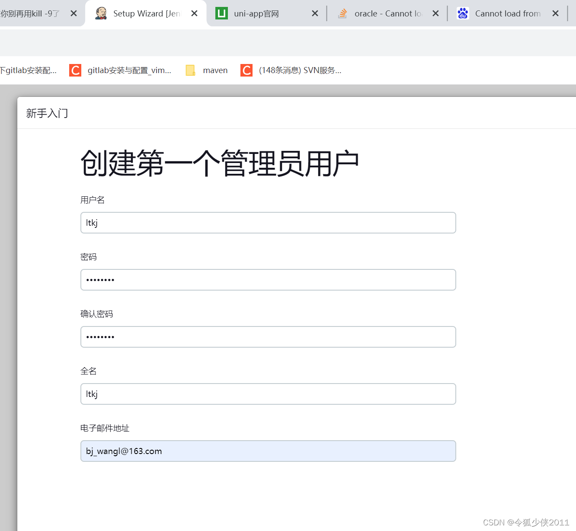Click the 密码 label above first password field
The image size is (576, 531).
[89, 257]
